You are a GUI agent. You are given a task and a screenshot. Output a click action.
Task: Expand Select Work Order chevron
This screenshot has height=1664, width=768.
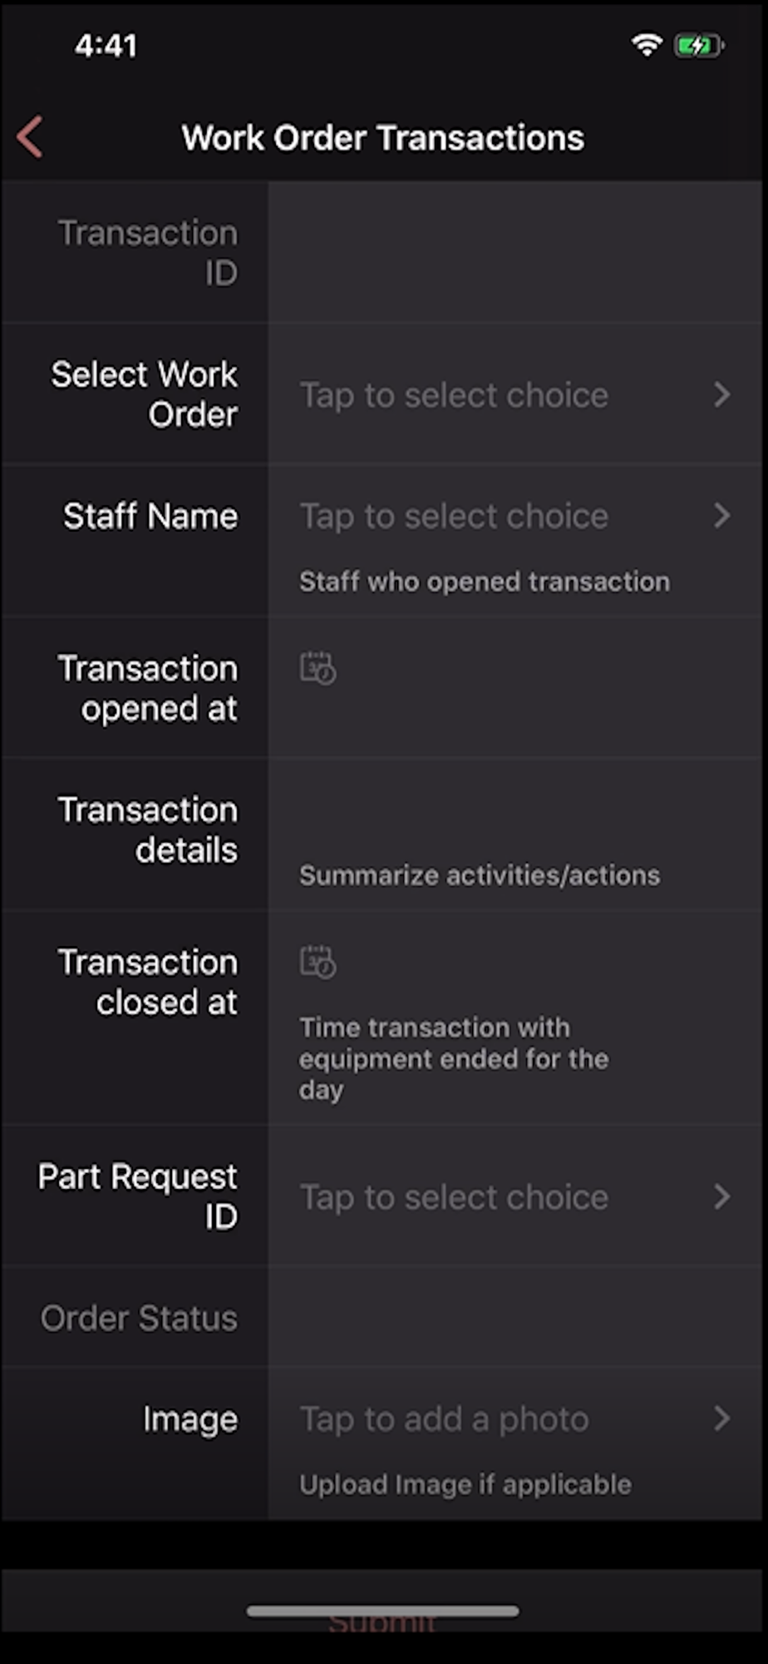point(721,394)
